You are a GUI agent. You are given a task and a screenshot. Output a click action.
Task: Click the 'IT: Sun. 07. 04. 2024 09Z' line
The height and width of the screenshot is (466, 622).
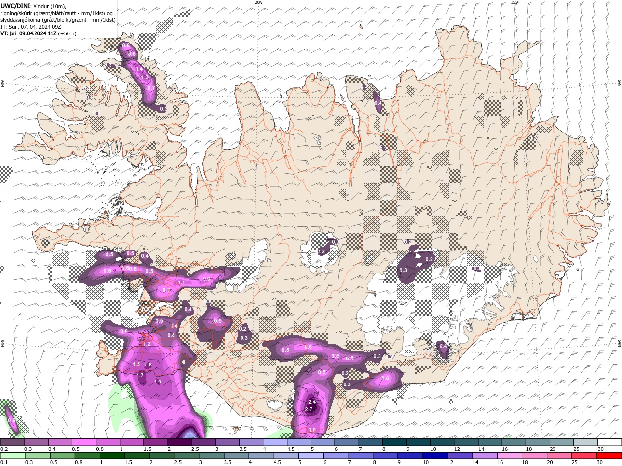[x=32, y=27]
